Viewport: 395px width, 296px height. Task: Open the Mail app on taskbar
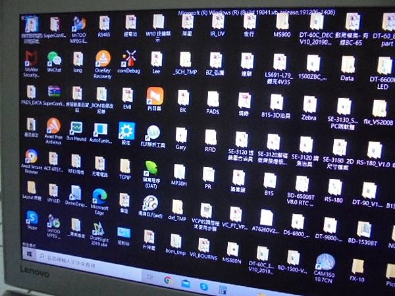point(186,283)
